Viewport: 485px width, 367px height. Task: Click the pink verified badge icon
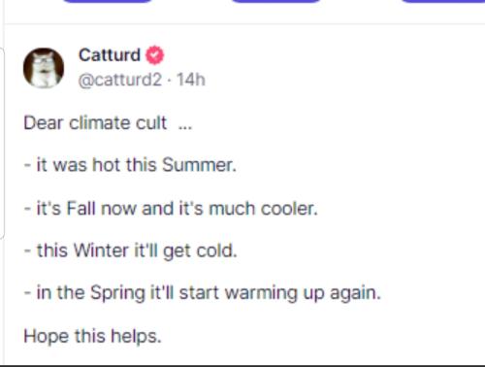pyautogui.click(x=155, y=55)
